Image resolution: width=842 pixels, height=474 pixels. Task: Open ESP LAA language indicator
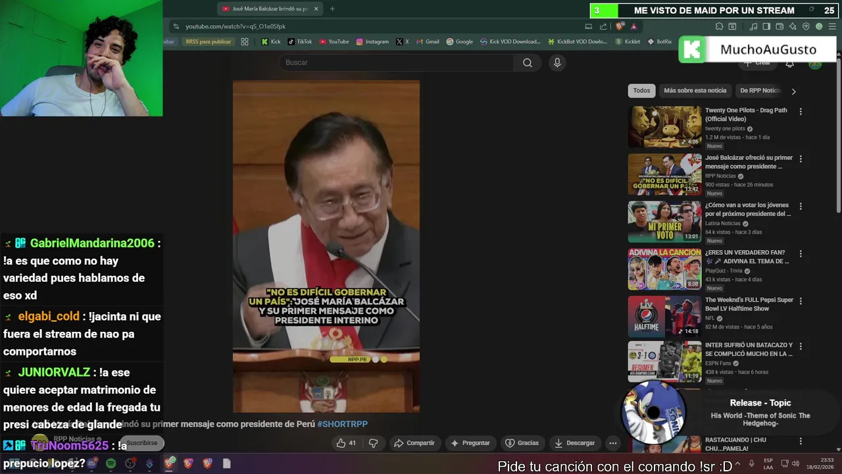click(x=768, y=463)
